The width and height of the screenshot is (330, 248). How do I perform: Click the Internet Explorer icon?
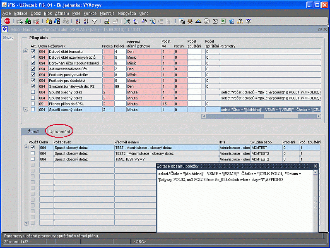[x=231, y=21]
